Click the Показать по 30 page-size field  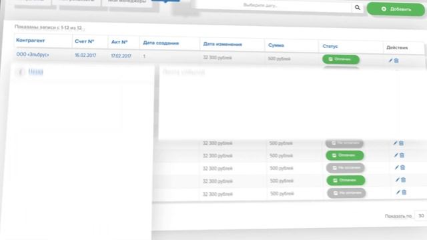coord(421,215)
